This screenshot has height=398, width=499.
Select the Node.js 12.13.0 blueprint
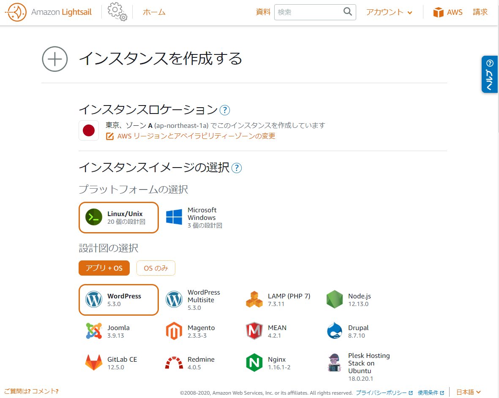[359, 300]
